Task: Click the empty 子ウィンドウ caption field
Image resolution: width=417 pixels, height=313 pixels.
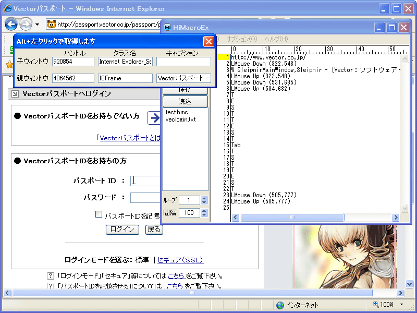Action: point(184,62)
